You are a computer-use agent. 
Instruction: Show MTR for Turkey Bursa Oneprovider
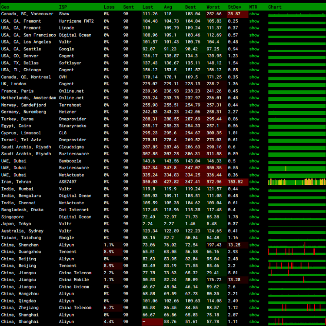point(254,119)
